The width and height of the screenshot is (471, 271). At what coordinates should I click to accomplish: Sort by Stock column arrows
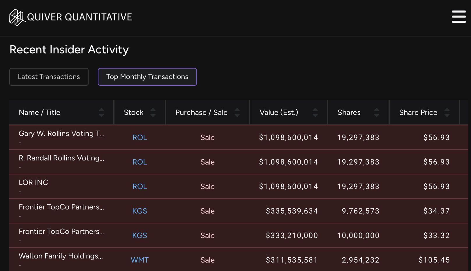point(153,113)
